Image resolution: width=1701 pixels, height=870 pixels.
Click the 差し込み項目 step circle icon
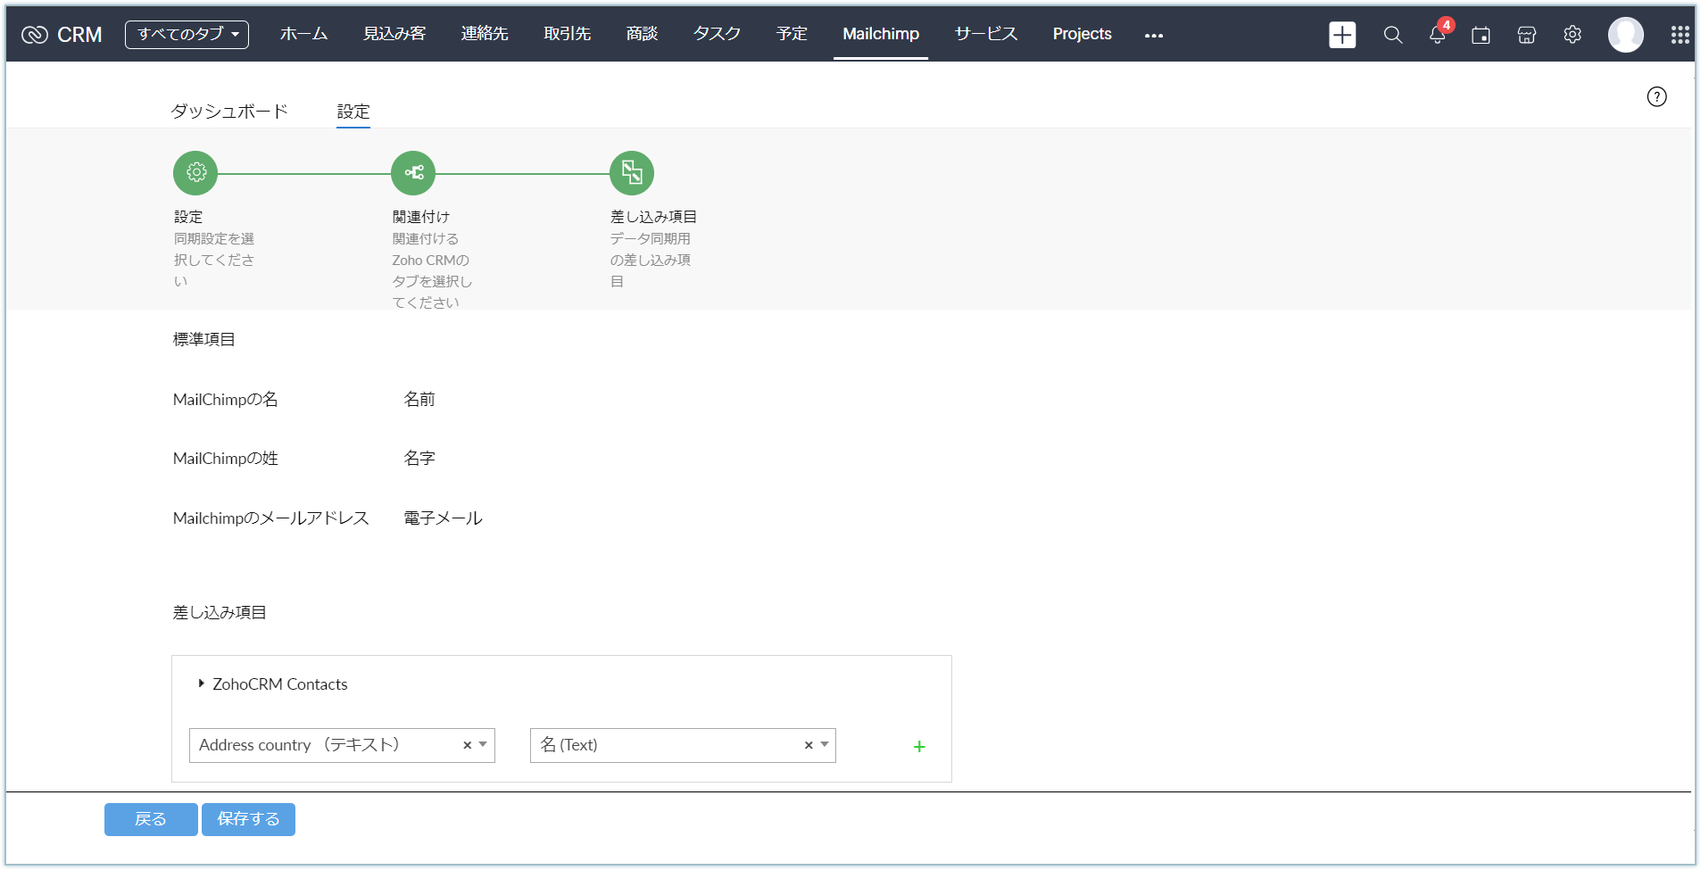632,172
